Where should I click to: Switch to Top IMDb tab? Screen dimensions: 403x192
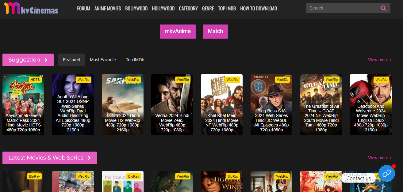click(135, 60)
